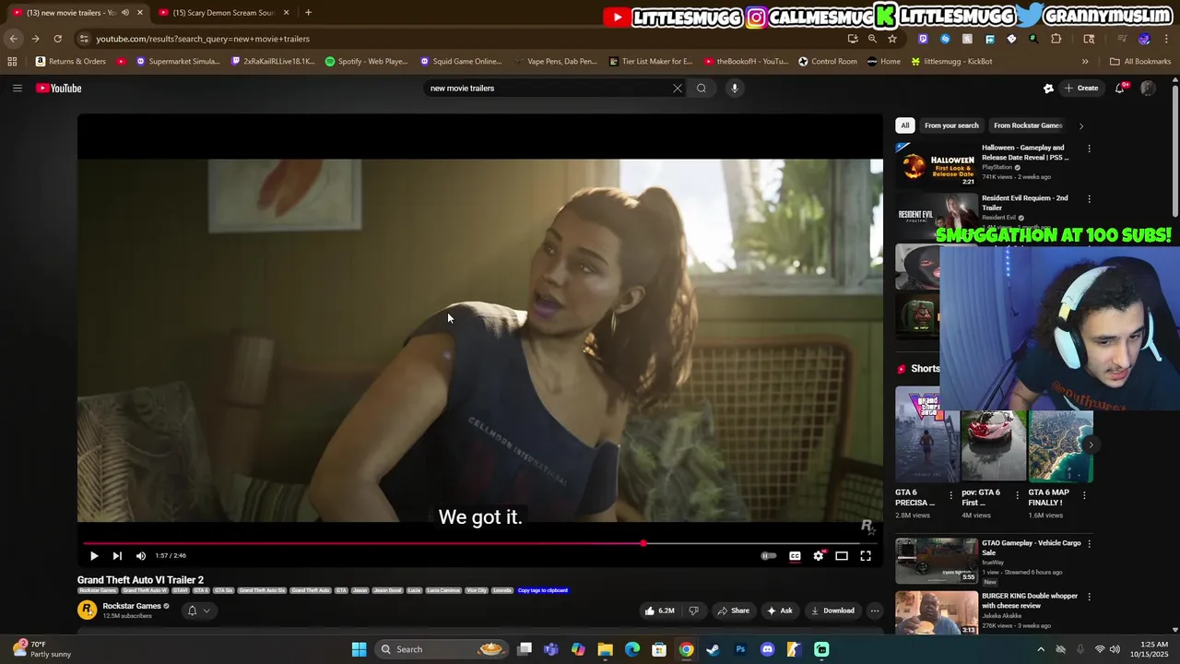Click the Create button
The image size is (1180, 664).
(1081, 89)
